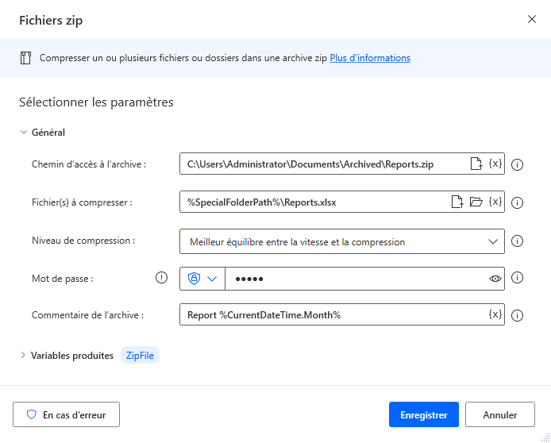Image resolution: width=551 pixels, height=443 pixels.
Task: Close the Fichiers zip dialog
Action: pos(532,19)
